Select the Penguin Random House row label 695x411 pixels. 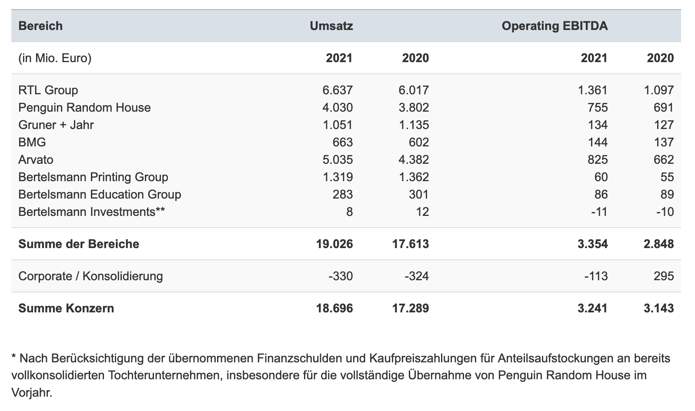point(84,108)
